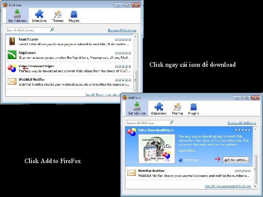Open Get Add-ons tab in upper Add-ons window
263x197 pixels.
point(17,16)
